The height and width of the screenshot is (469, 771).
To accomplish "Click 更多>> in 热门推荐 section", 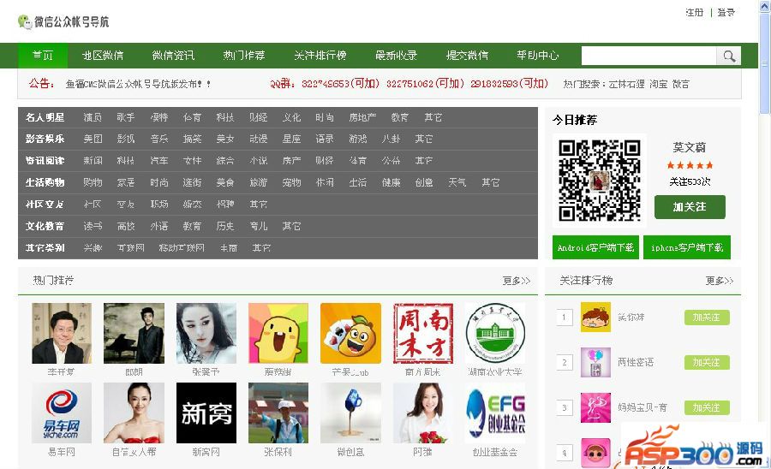I will pyautogui.click(x=517, y=281).
